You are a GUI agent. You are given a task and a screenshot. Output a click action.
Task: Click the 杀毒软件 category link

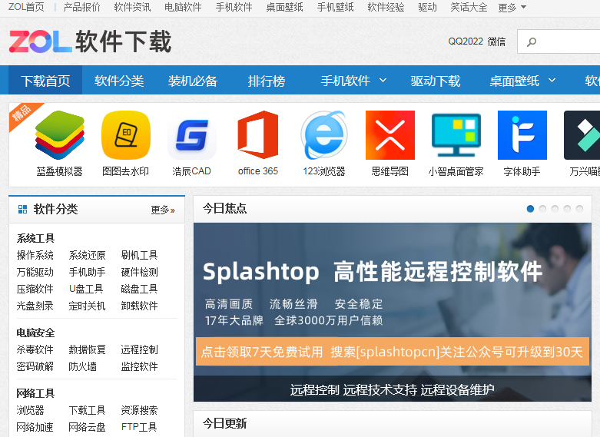point(35,350)
